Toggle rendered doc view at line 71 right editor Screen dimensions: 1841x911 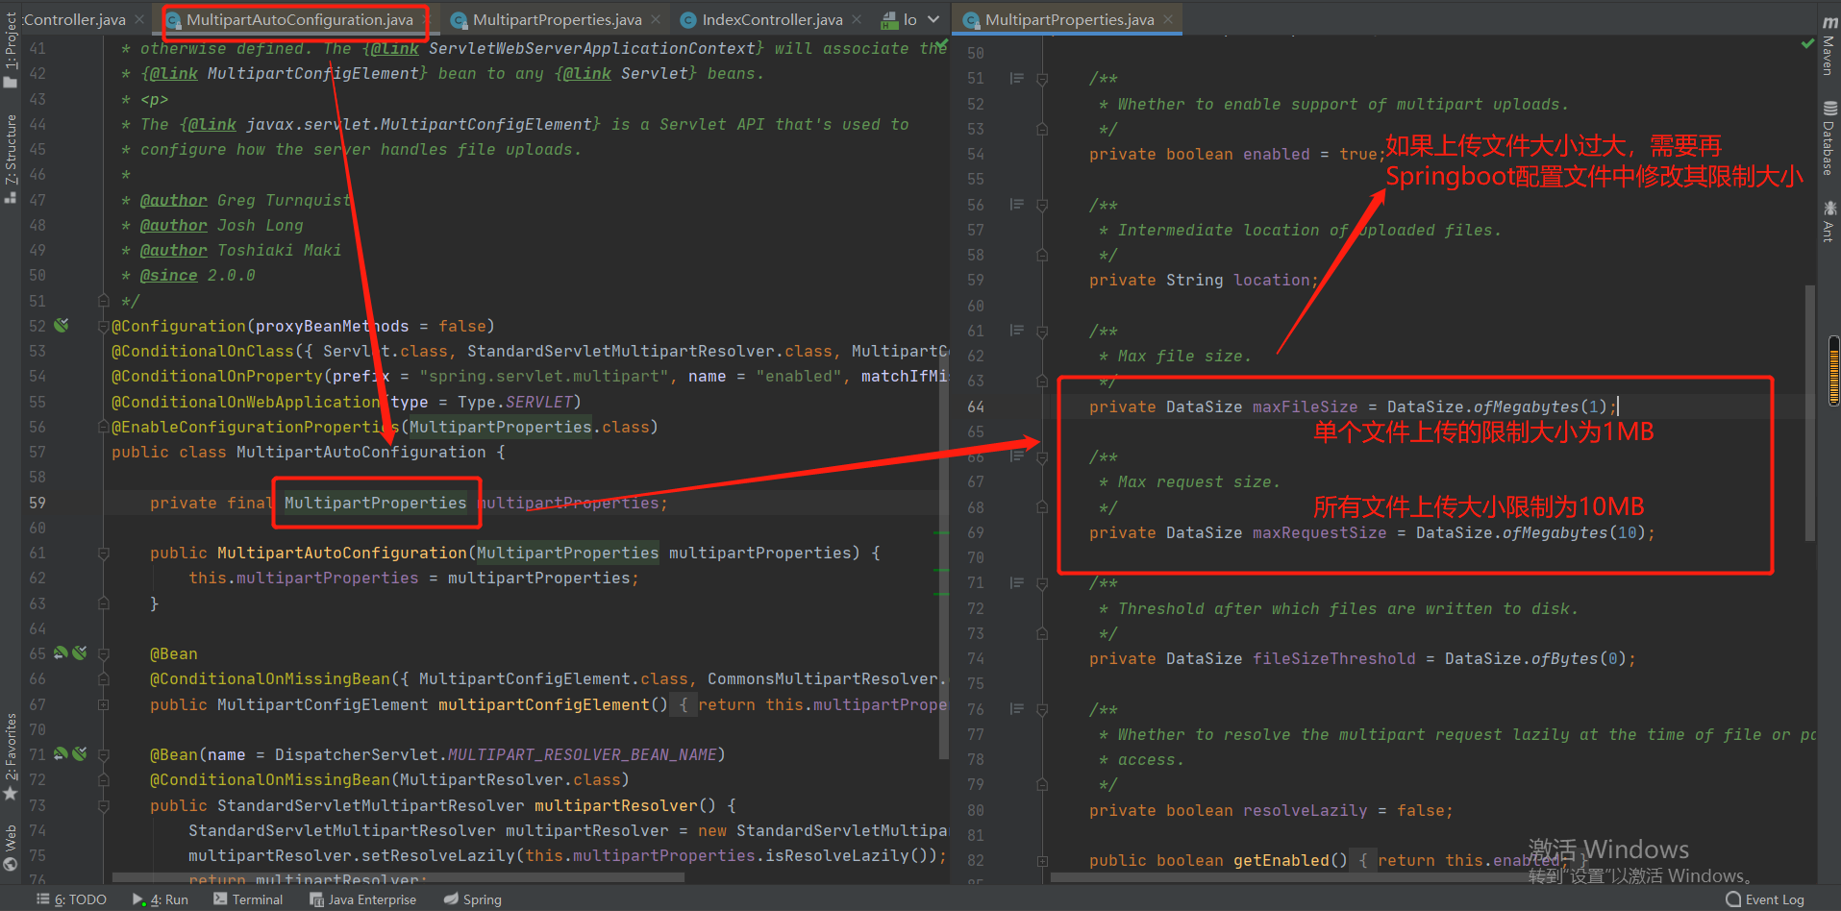pos(1016,582)
